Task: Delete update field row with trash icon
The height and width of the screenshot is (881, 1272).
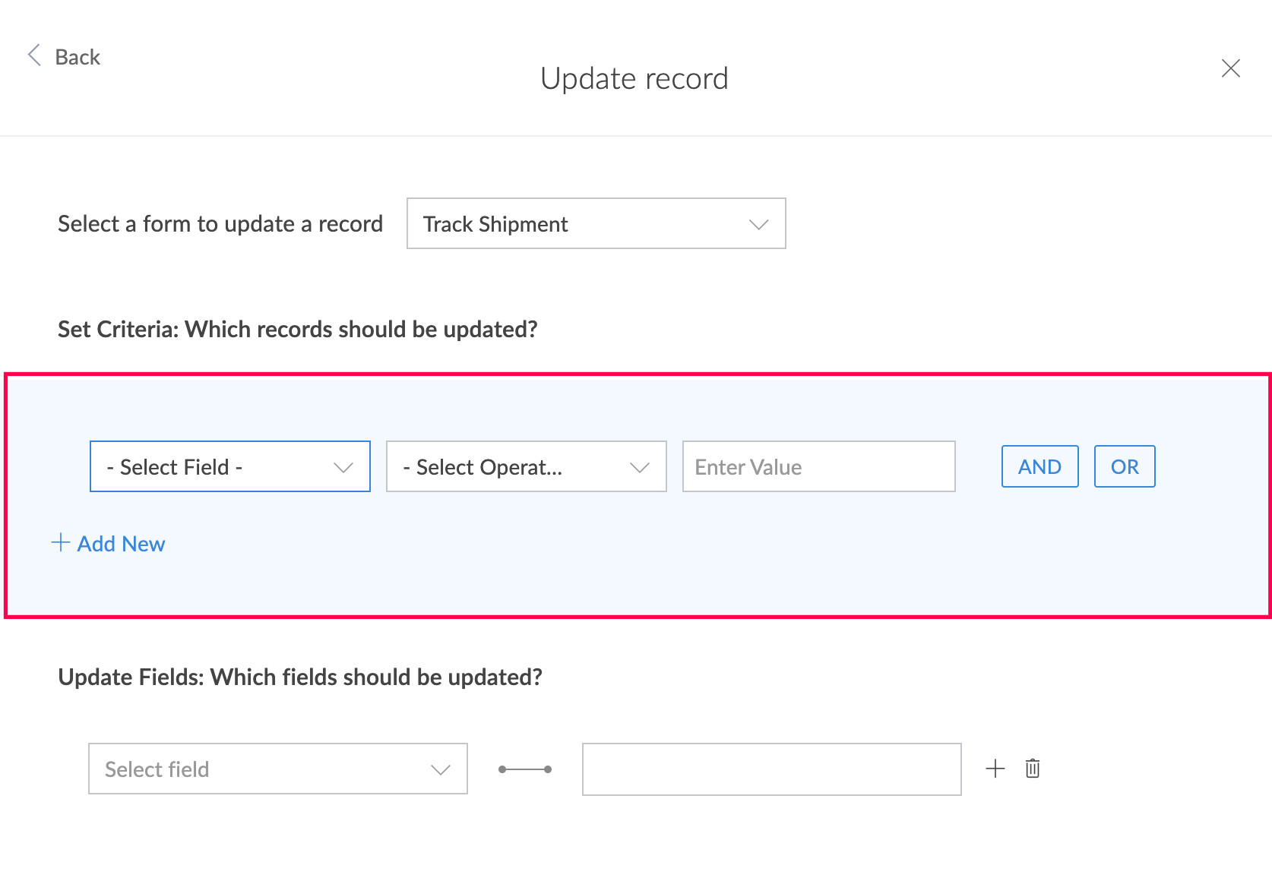Action: pyautogui.click(x=1033, y=769)
